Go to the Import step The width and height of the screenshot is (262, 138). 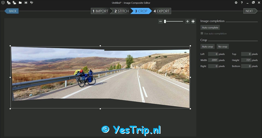(x=100, y=11)
